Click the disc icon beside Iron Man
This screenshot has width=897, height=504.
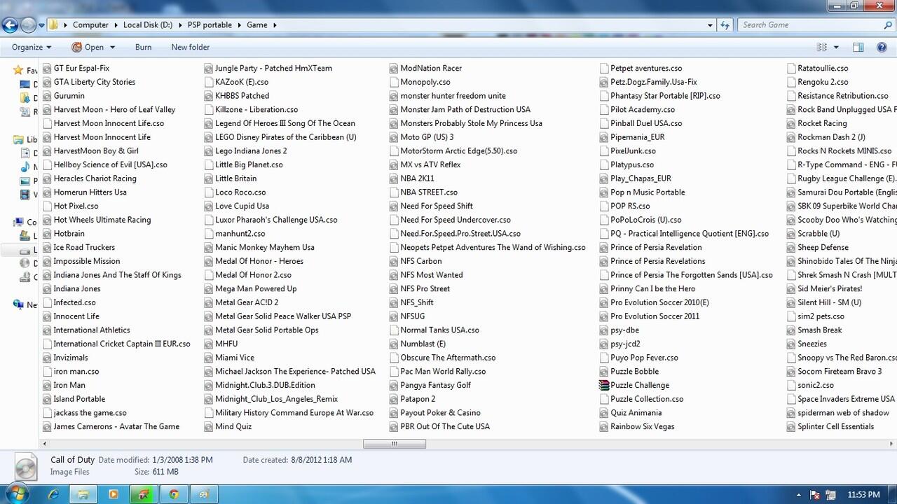[48, 385]
